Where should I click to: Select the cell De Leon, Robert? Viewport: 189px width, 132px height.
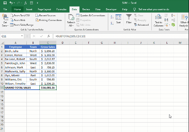point(16,59)
